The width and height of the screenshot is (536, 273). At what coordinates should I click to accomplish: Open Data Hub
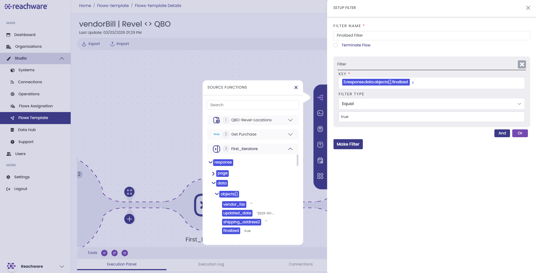27,130
